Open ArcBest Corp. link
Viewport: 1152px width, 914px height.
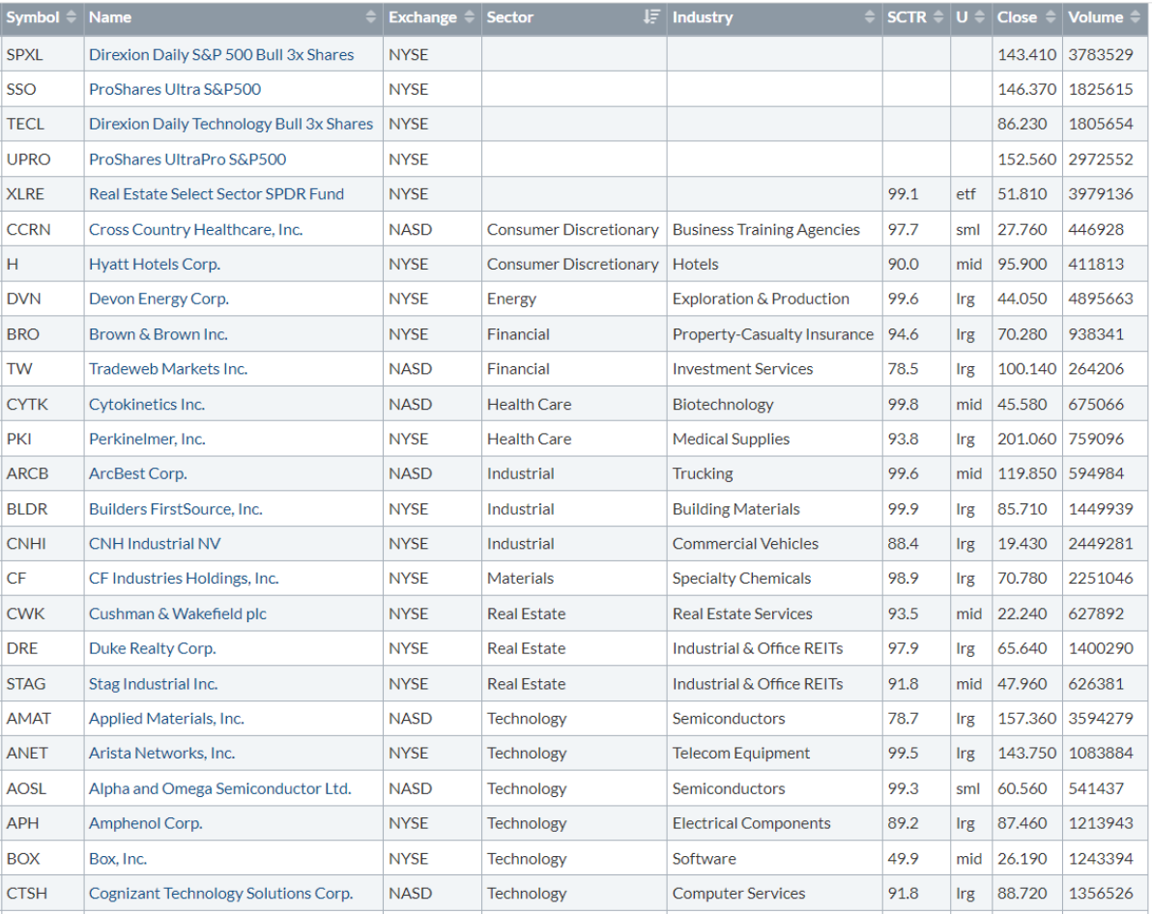point(137,473)
